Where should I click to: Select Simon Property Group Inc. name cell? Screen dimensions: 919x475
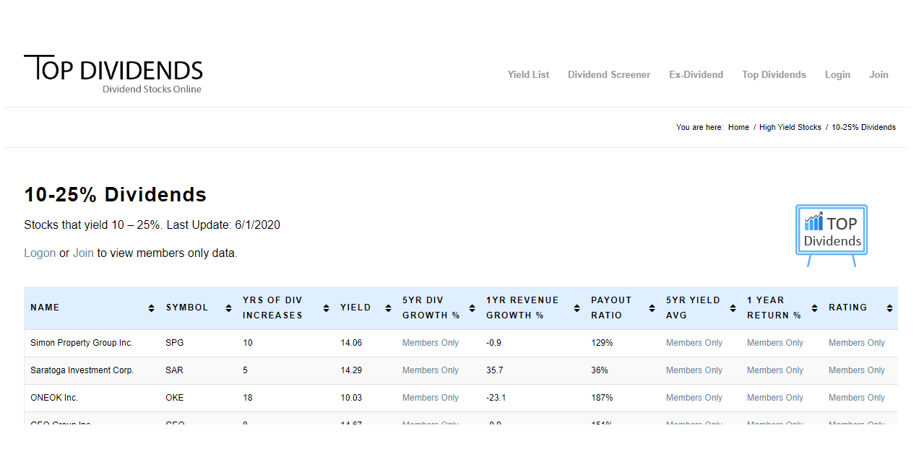click(82, 343)
